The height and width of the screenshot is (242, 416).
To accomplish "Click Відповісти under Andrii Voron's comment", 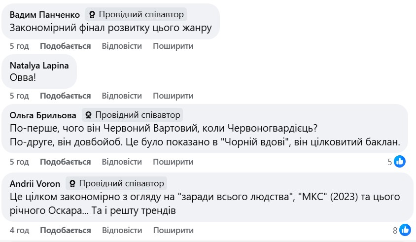I will coord(122,230).
